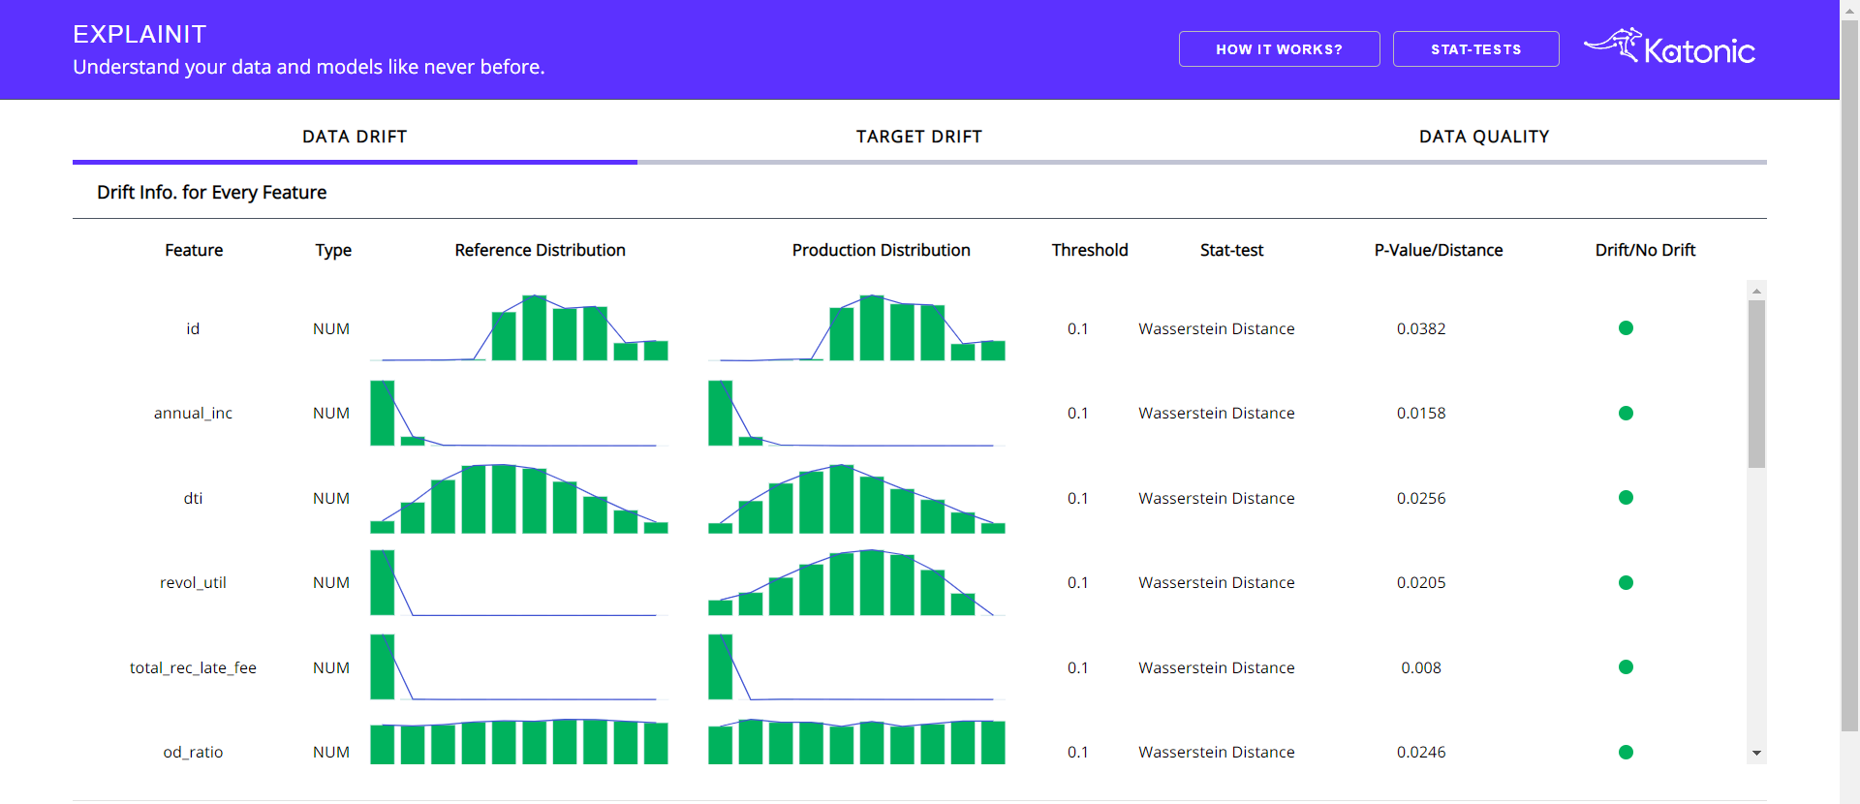Switch to the TARGET DRIFT tab
Screen dimensions: 1860x804
pyautogui.click(x=918, y=137)
